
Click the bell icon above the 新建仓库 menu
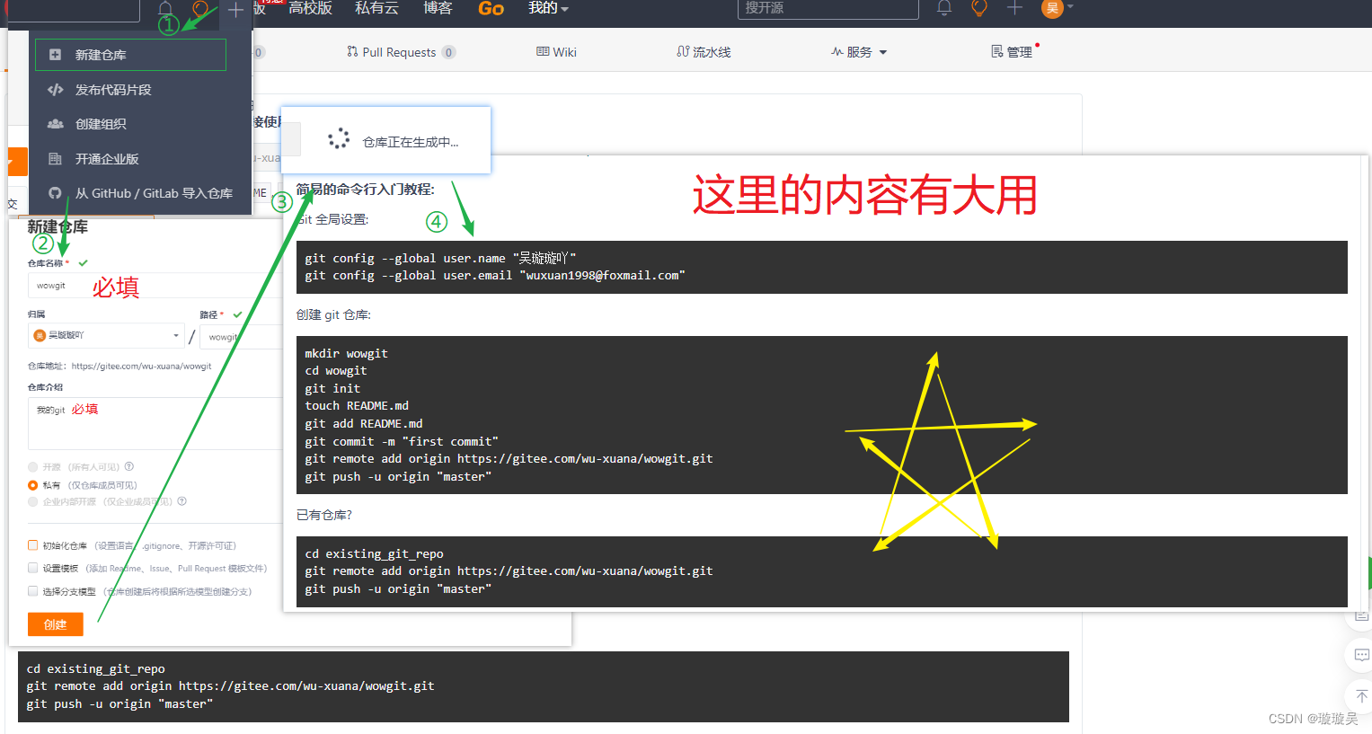(x=165, y=9)
